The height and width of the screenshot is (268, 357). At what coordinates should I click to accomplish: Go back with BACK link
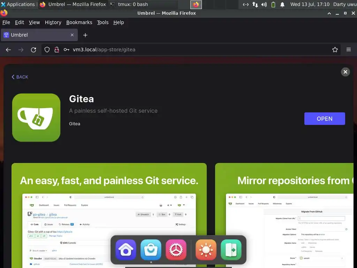(20, 77)
